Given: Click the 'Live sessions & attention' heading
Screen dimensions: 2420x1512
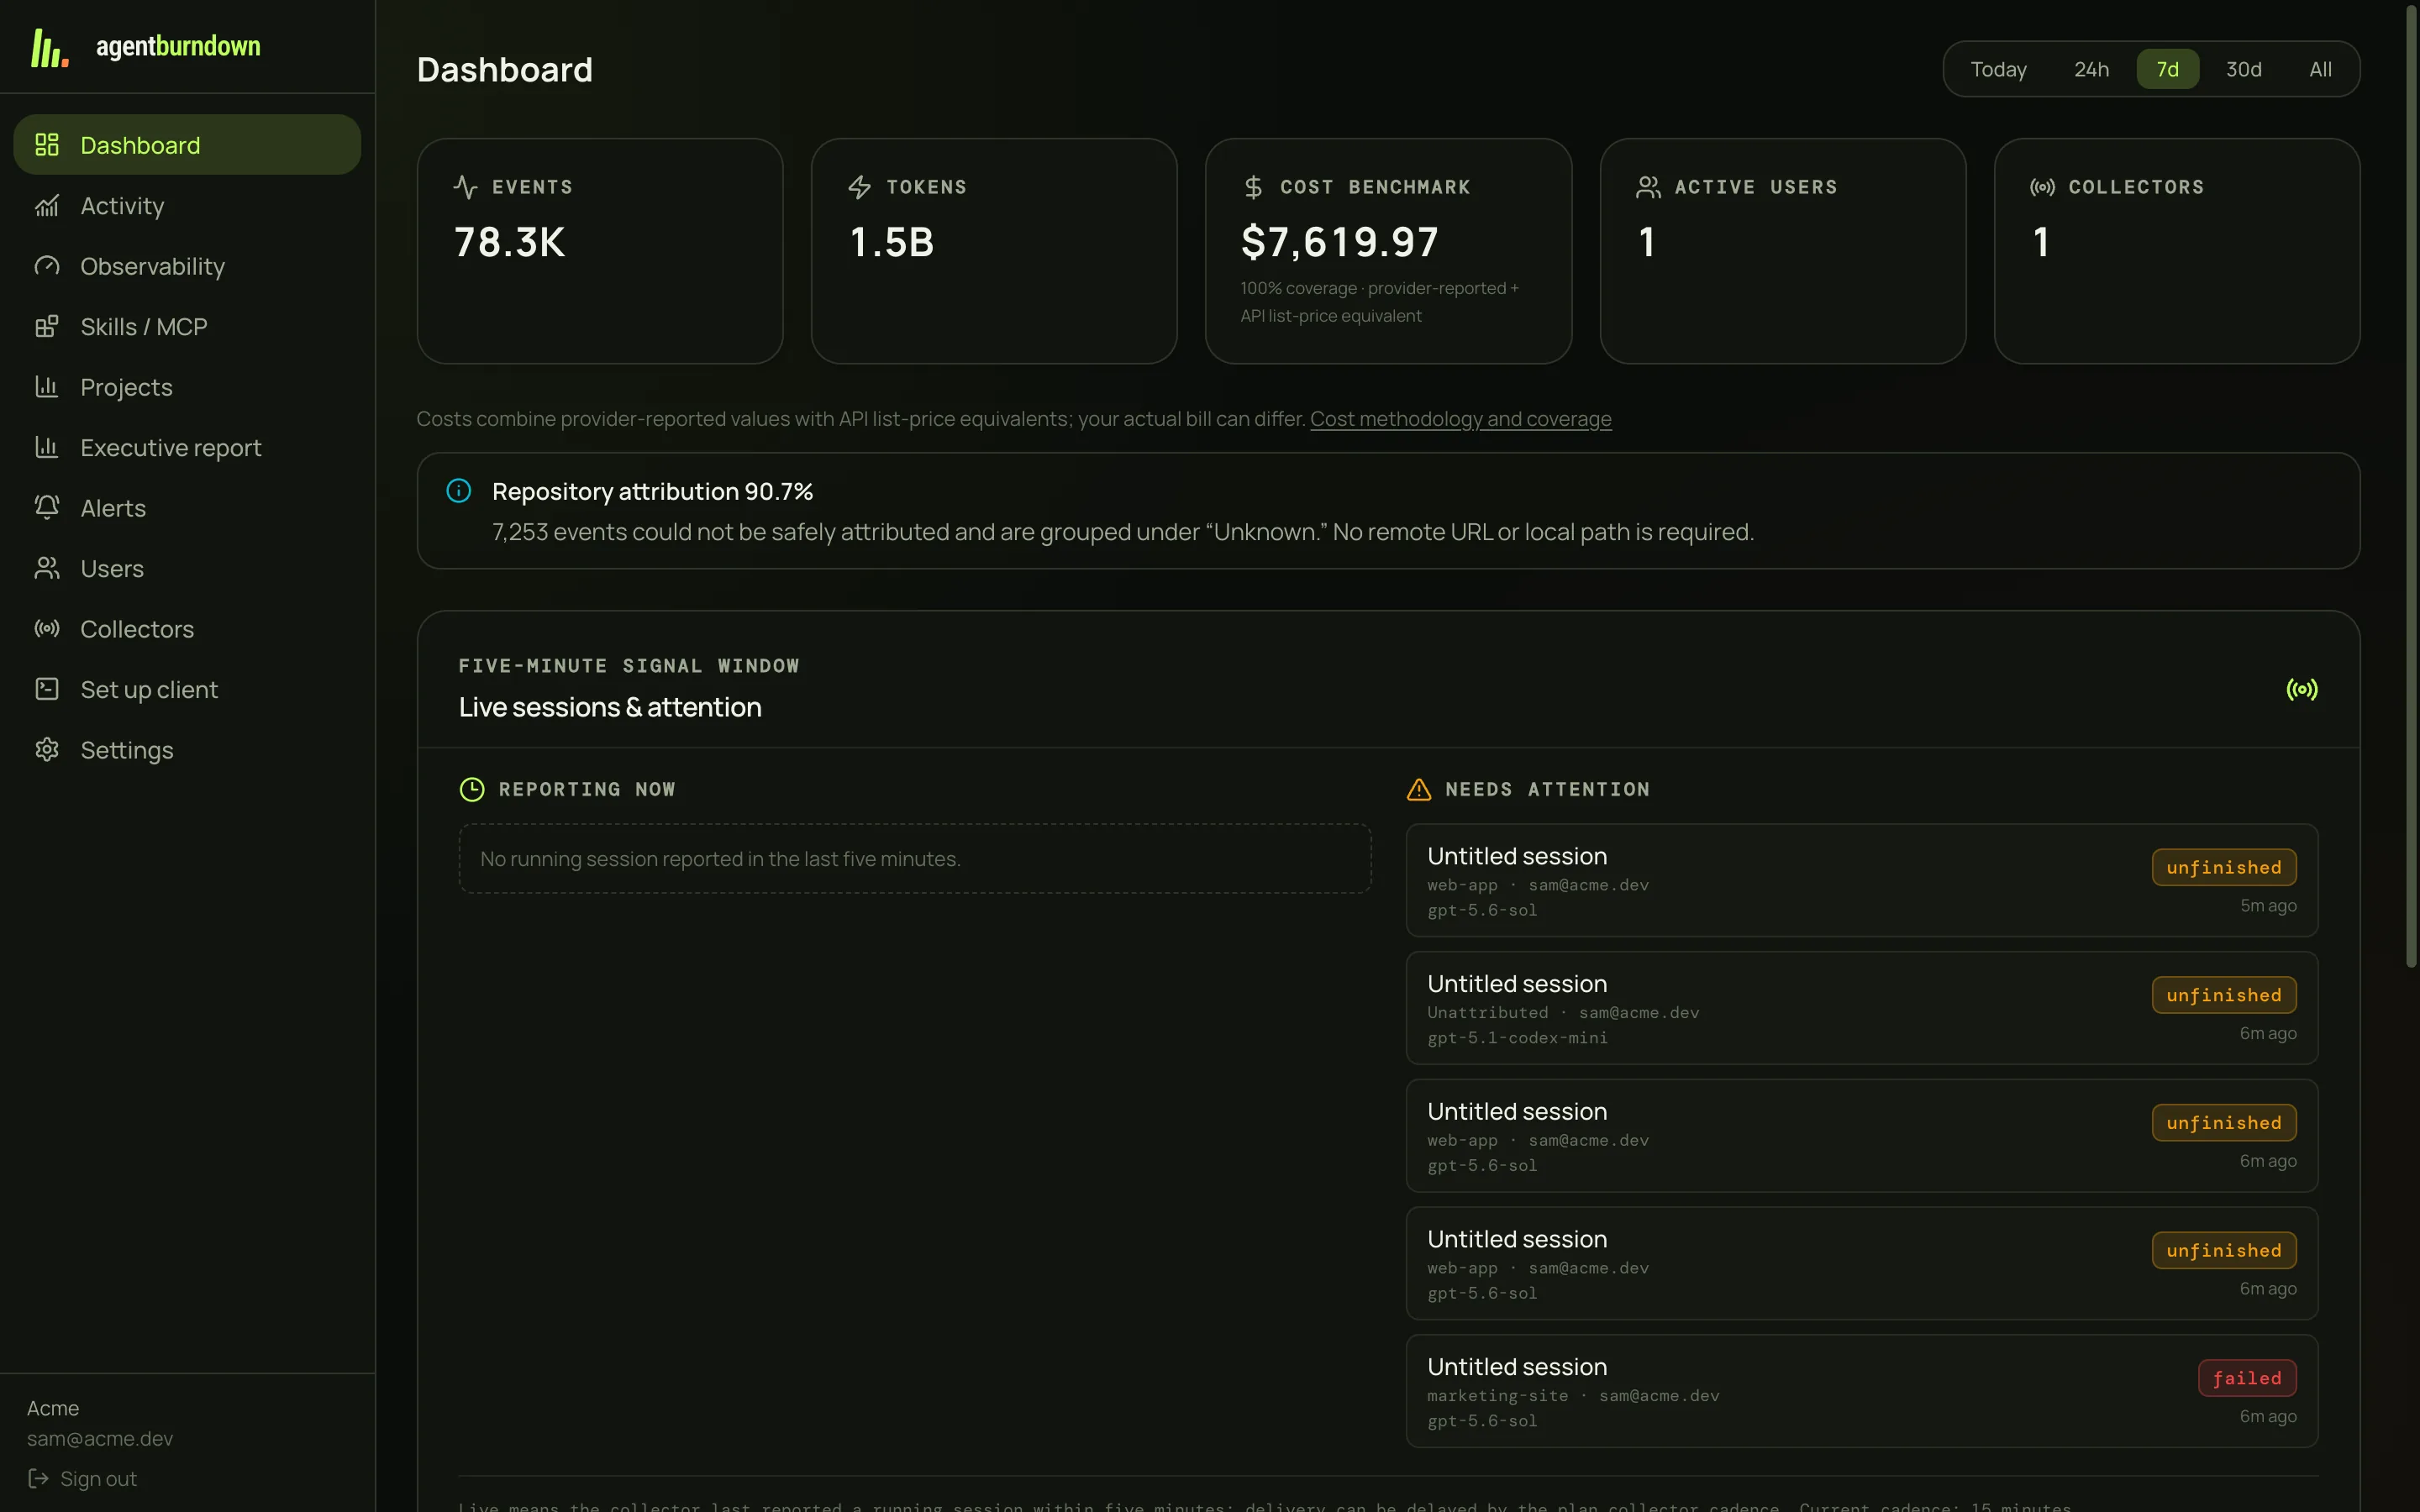Looking at the screenshot, I should tap(610, 707).
